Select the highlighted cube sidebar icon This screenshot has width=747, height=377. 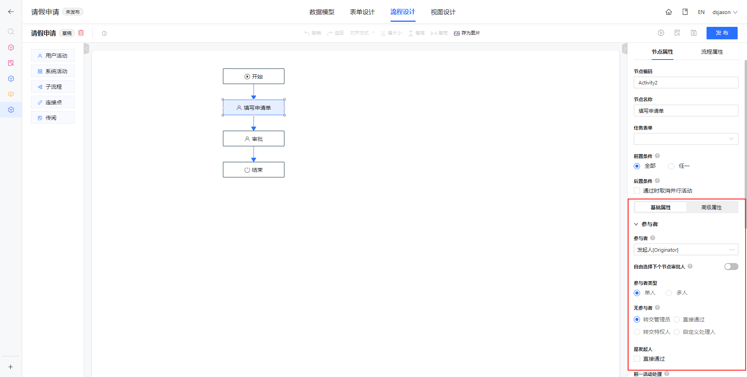click(11, 110)
